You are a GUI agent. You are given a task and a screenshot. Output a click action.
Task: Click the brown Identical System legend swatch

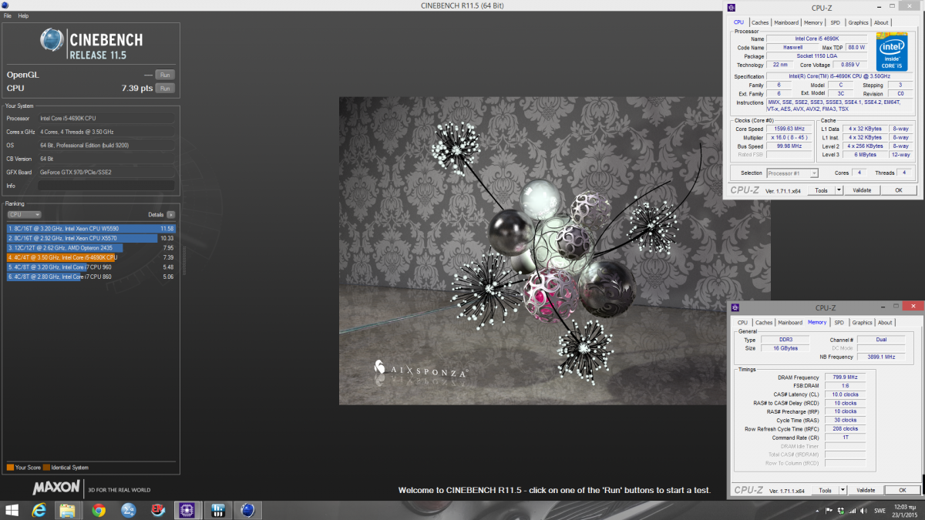pyautogui.click(x=46, y=467)
